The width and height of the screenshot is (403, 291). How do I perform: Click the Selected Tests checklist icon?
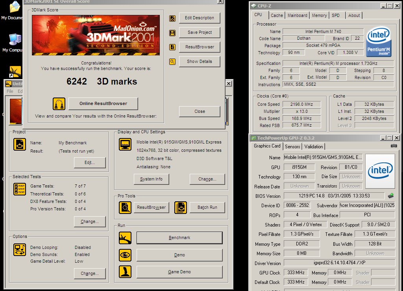[x=20, y=189]
